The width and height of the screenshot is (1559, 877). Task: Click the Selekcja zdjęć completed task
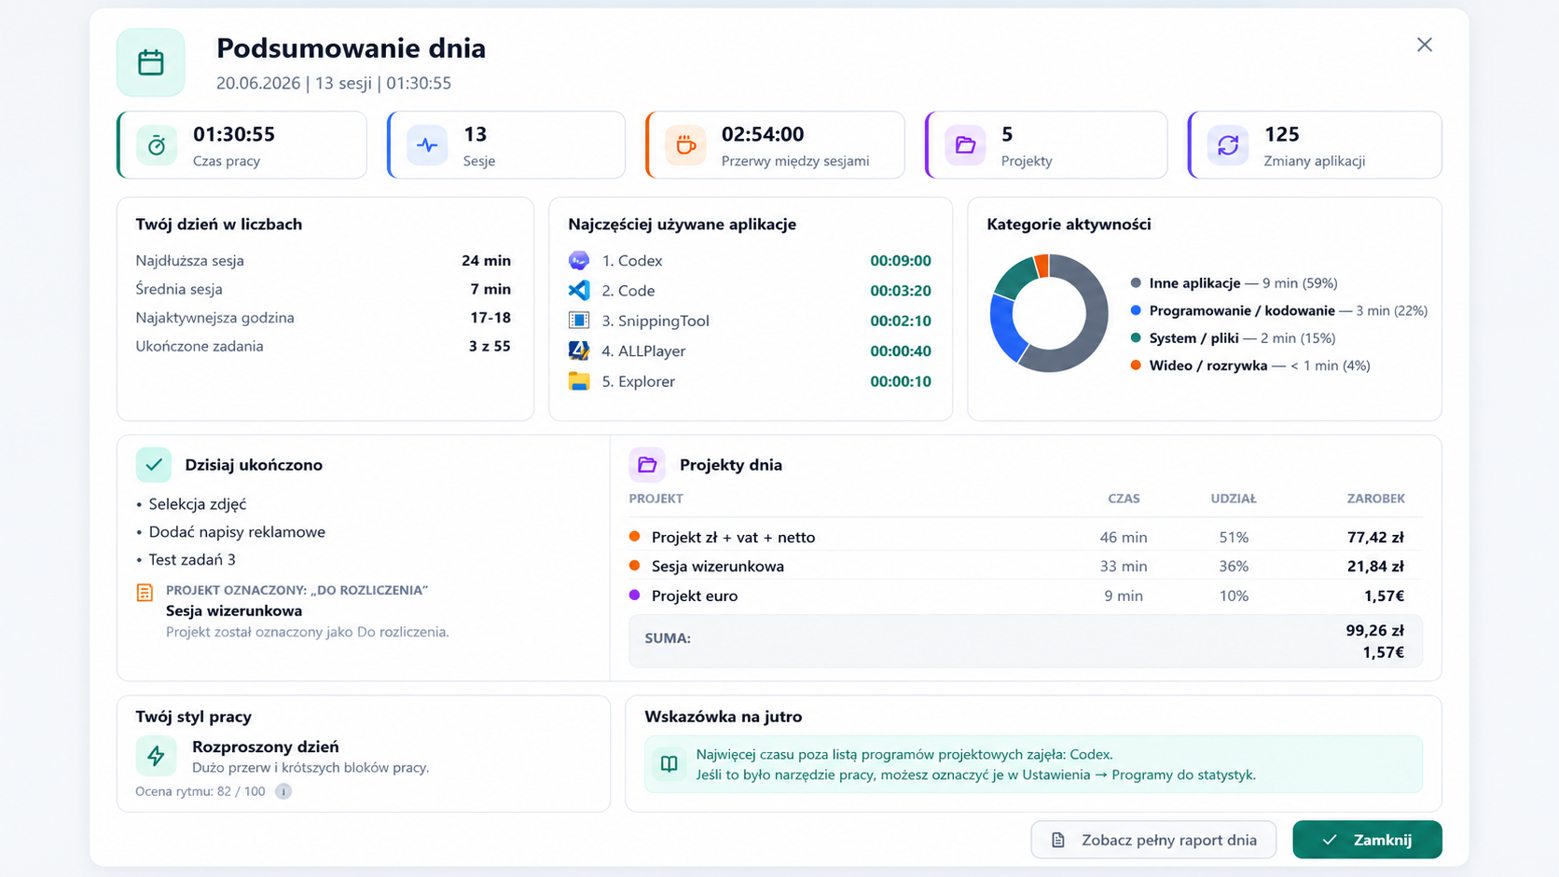[x=198, y=503]
